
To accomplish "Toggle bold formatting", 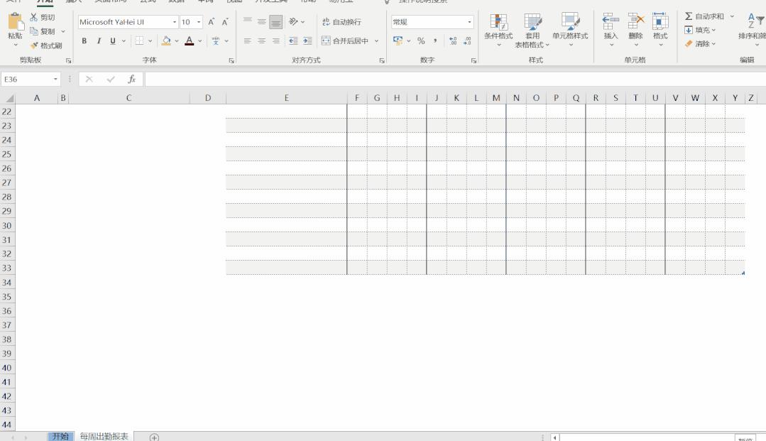I will pos(84,41).
